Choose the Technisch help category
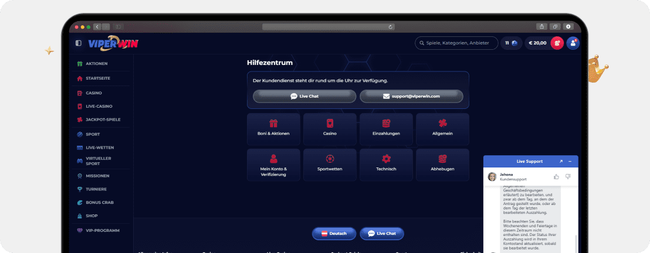The image size is (650, 253). pos(386,165)
